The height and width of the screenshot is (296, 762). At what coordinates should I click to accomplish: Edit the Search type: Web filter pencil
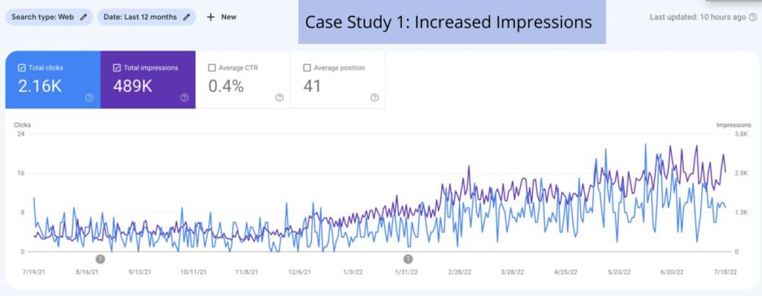pos(83,17)
